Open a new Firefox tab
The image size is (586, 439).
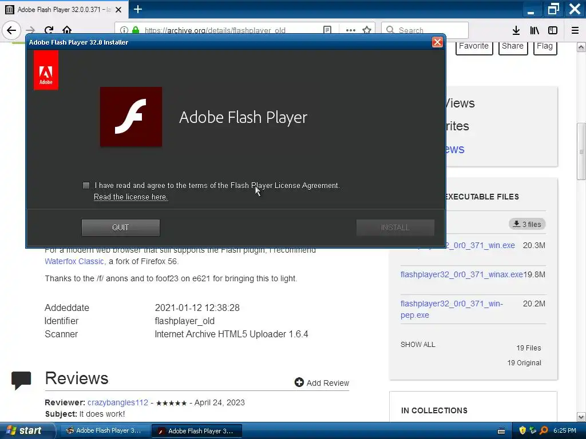click(138, 9)
